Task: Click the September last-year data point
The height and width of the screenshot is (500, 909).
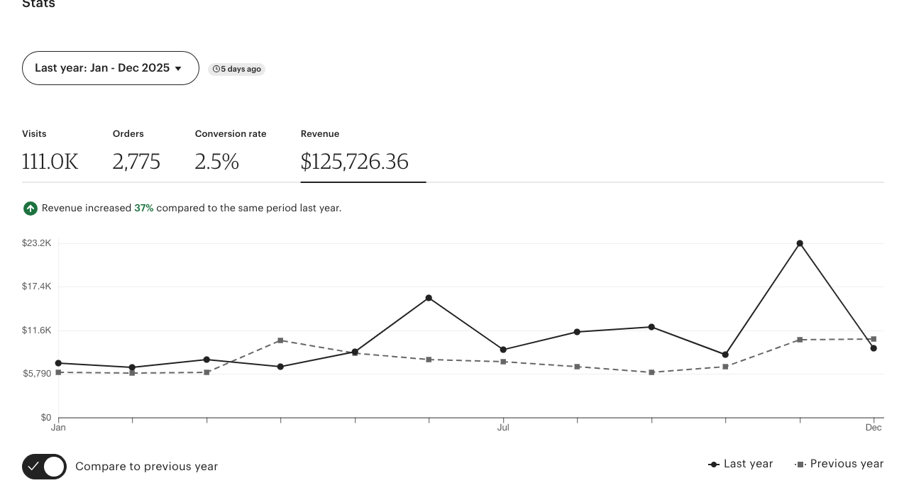Action: [x=651, y=327]
